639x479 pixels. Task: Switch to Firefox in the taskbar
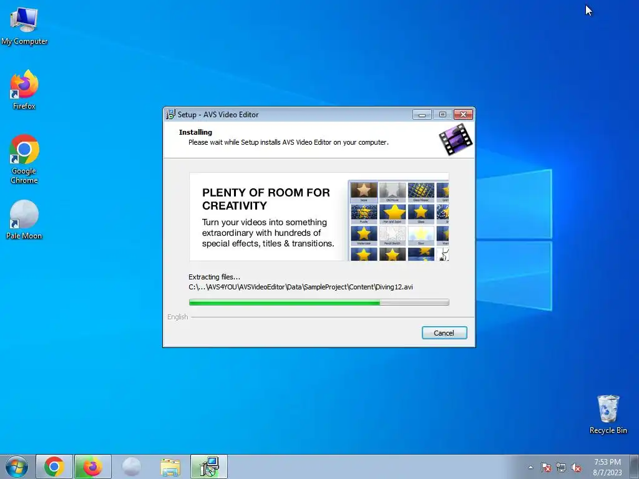point(93,467)
